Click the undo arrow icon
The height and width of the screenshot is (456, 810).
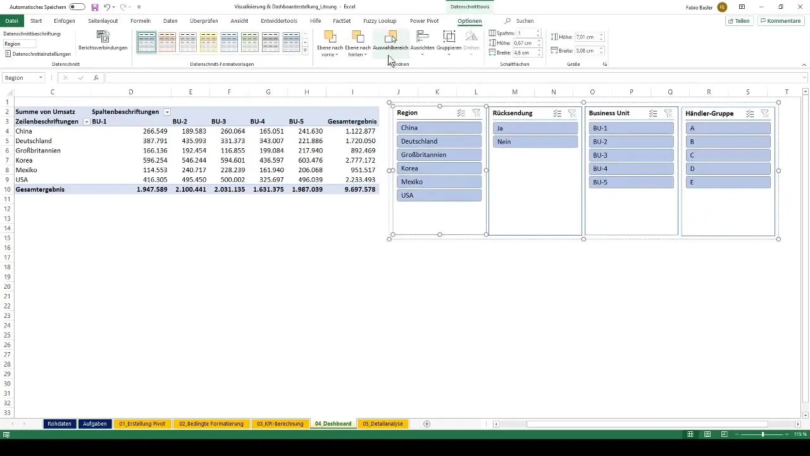point(107,7)
